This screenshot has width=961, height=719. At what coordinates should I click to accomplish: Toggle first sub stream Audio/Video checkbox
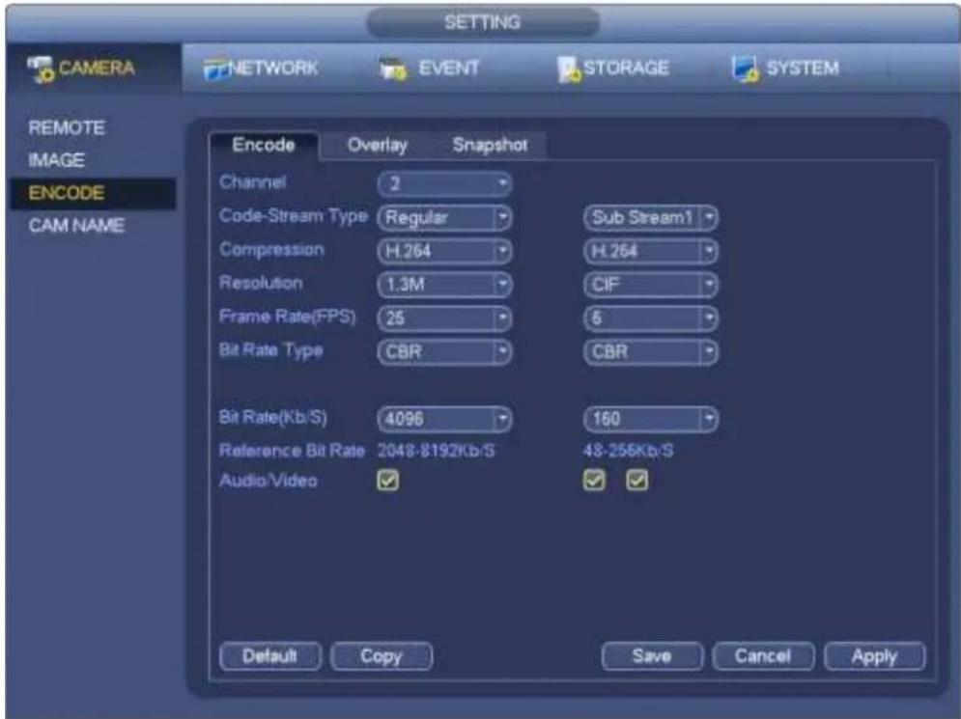594,481
